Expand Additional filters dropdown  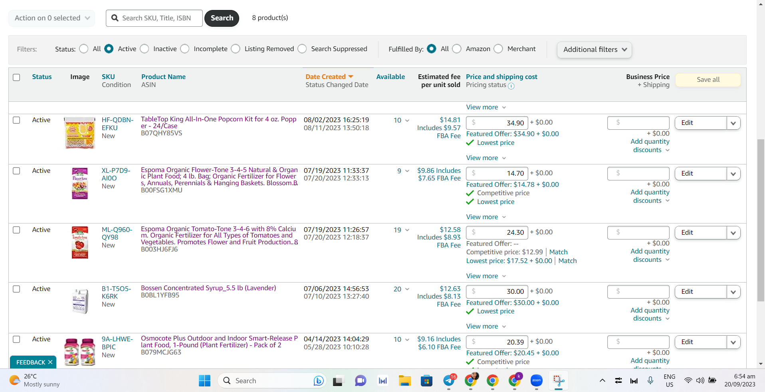pos(594,49)
